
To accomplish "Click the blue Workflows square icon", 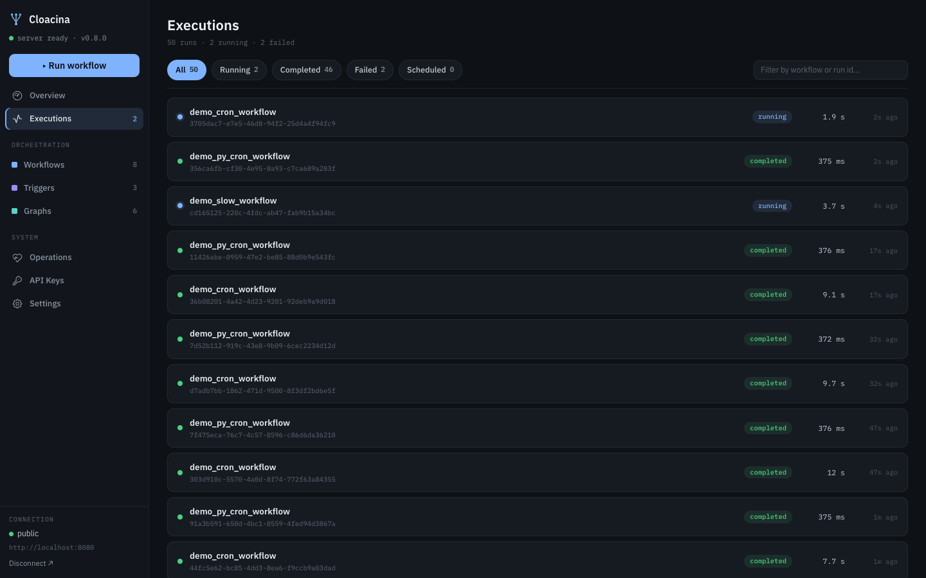I will point(15,165).
